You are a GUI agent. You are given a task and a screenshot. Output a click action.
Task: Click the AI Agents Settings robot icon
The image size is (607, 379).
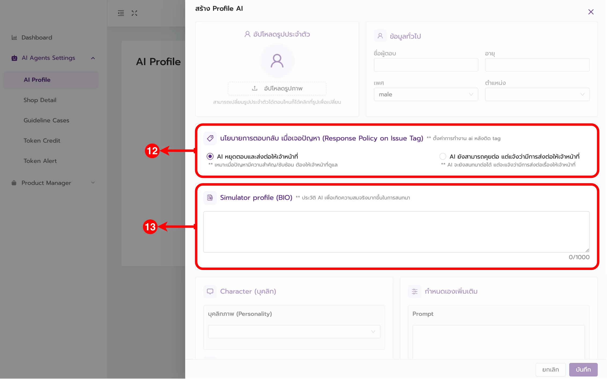point(14,58)
